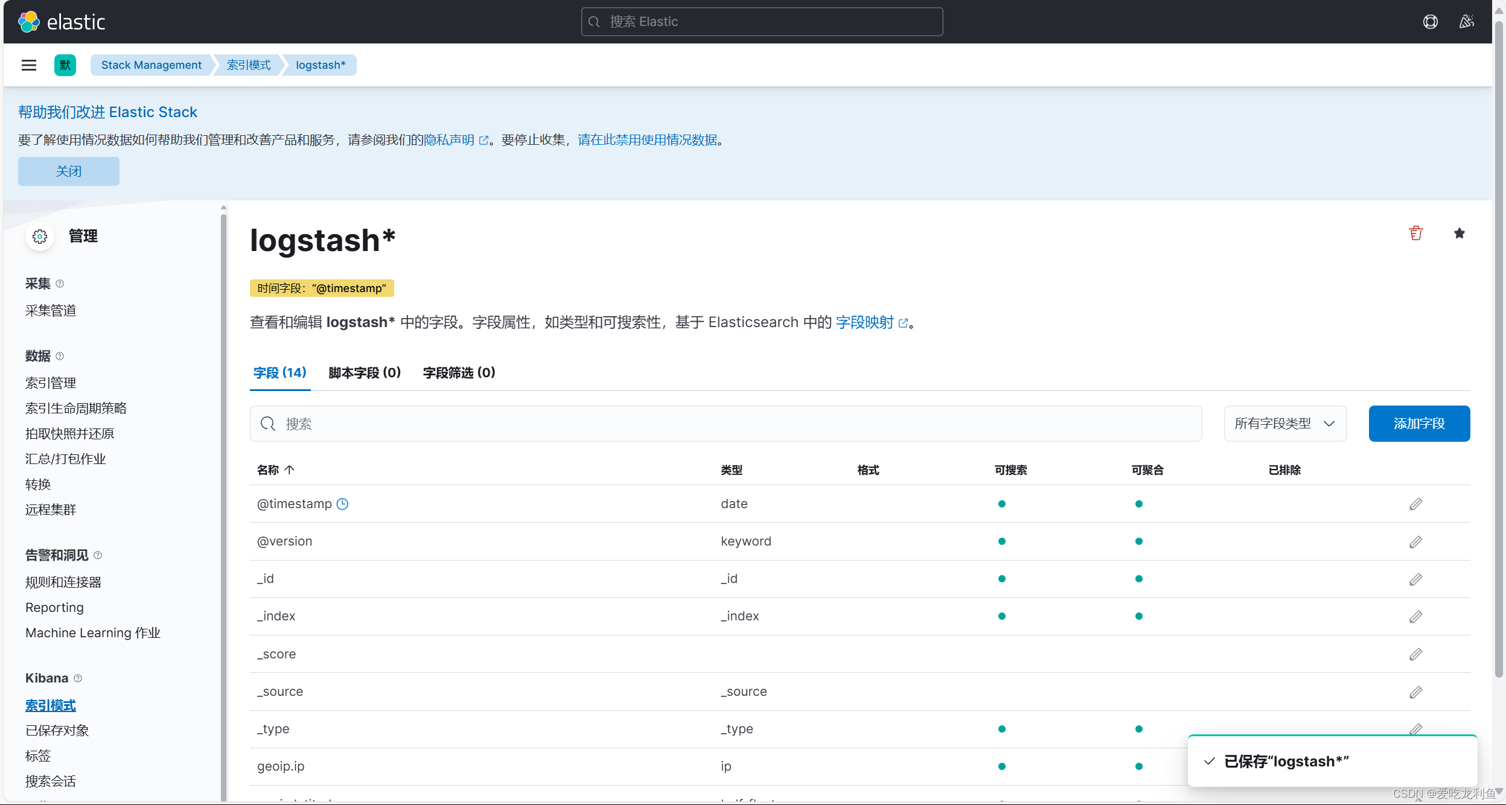Edit the @version field pencil icon
The width and height of the screenshot is (1506, 805).
tap(1416, 542)
